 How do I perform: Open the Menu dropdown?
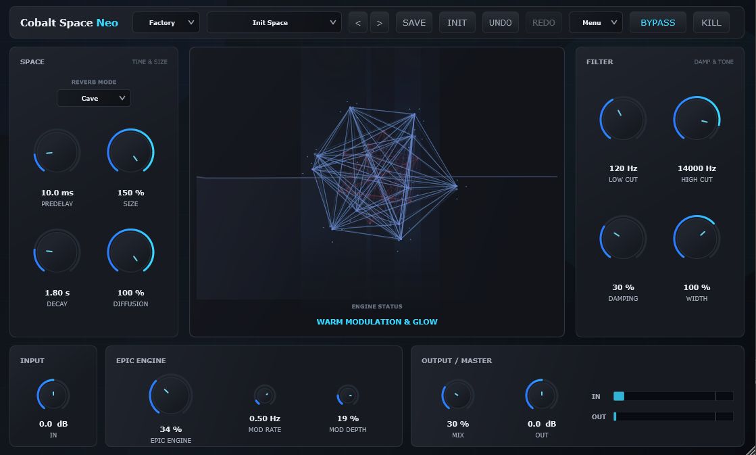pos(596,23)
